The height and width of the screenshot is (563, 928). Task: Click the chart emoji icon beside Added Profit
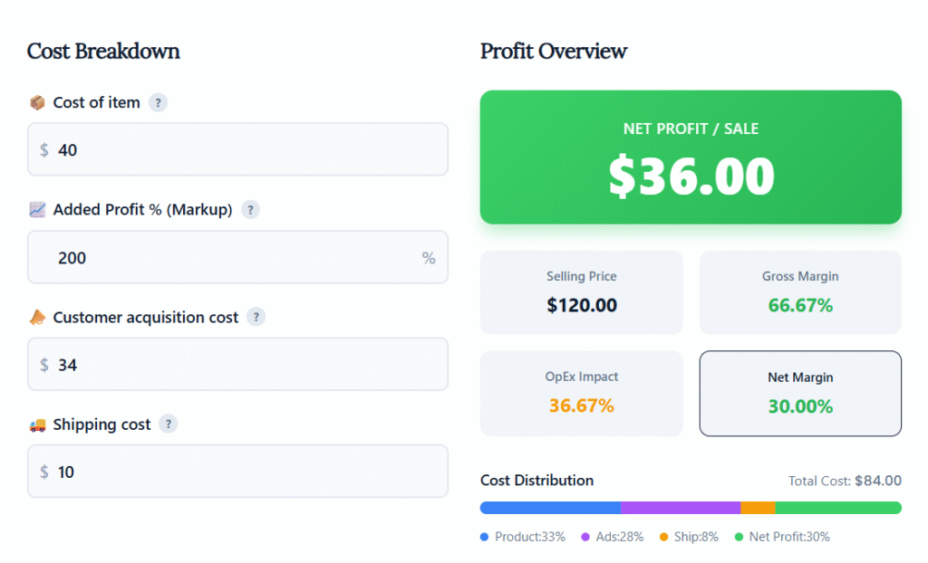(x=37, y=209)
